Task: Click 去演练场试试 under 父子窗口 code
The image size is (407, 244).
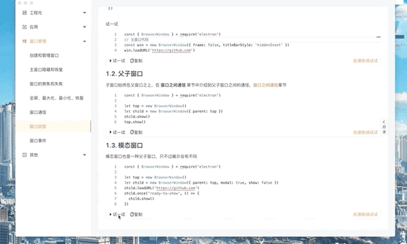Action: 365,132
